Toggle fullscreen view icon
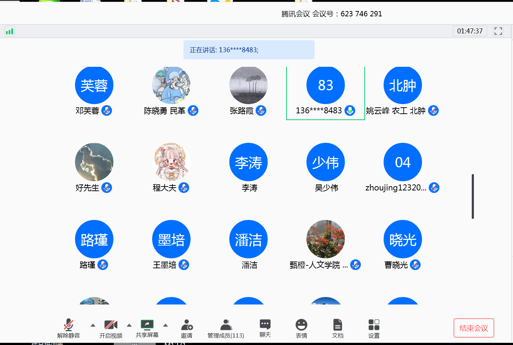 (x=498, y=31)
